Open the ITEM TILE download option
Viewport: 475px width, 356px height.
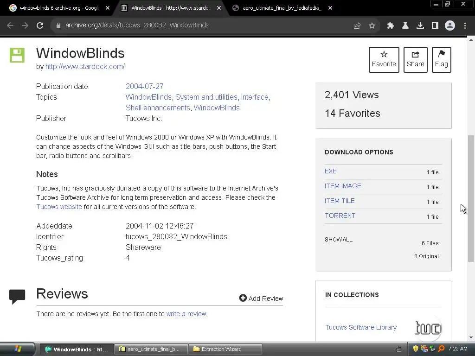point(340,201)
